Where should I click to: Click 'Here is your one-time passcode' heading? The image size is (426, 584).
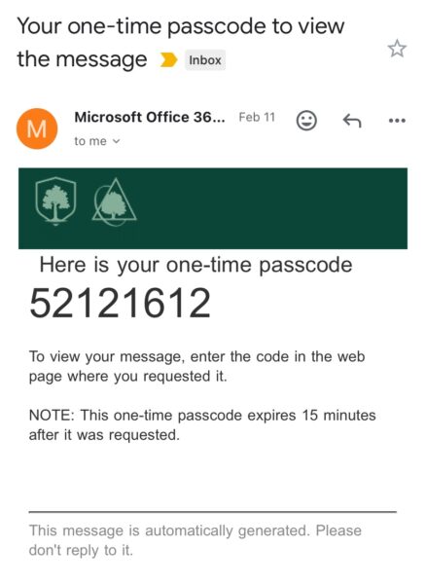coord(195,266)
